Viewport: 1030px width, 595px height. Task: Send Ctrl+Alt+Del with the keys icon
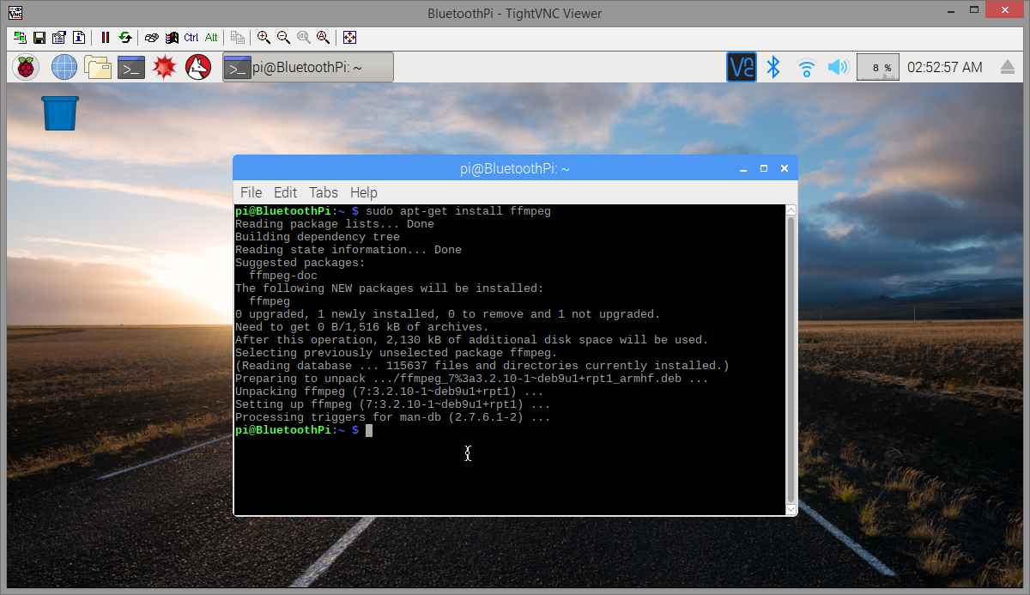pos(152,38)
